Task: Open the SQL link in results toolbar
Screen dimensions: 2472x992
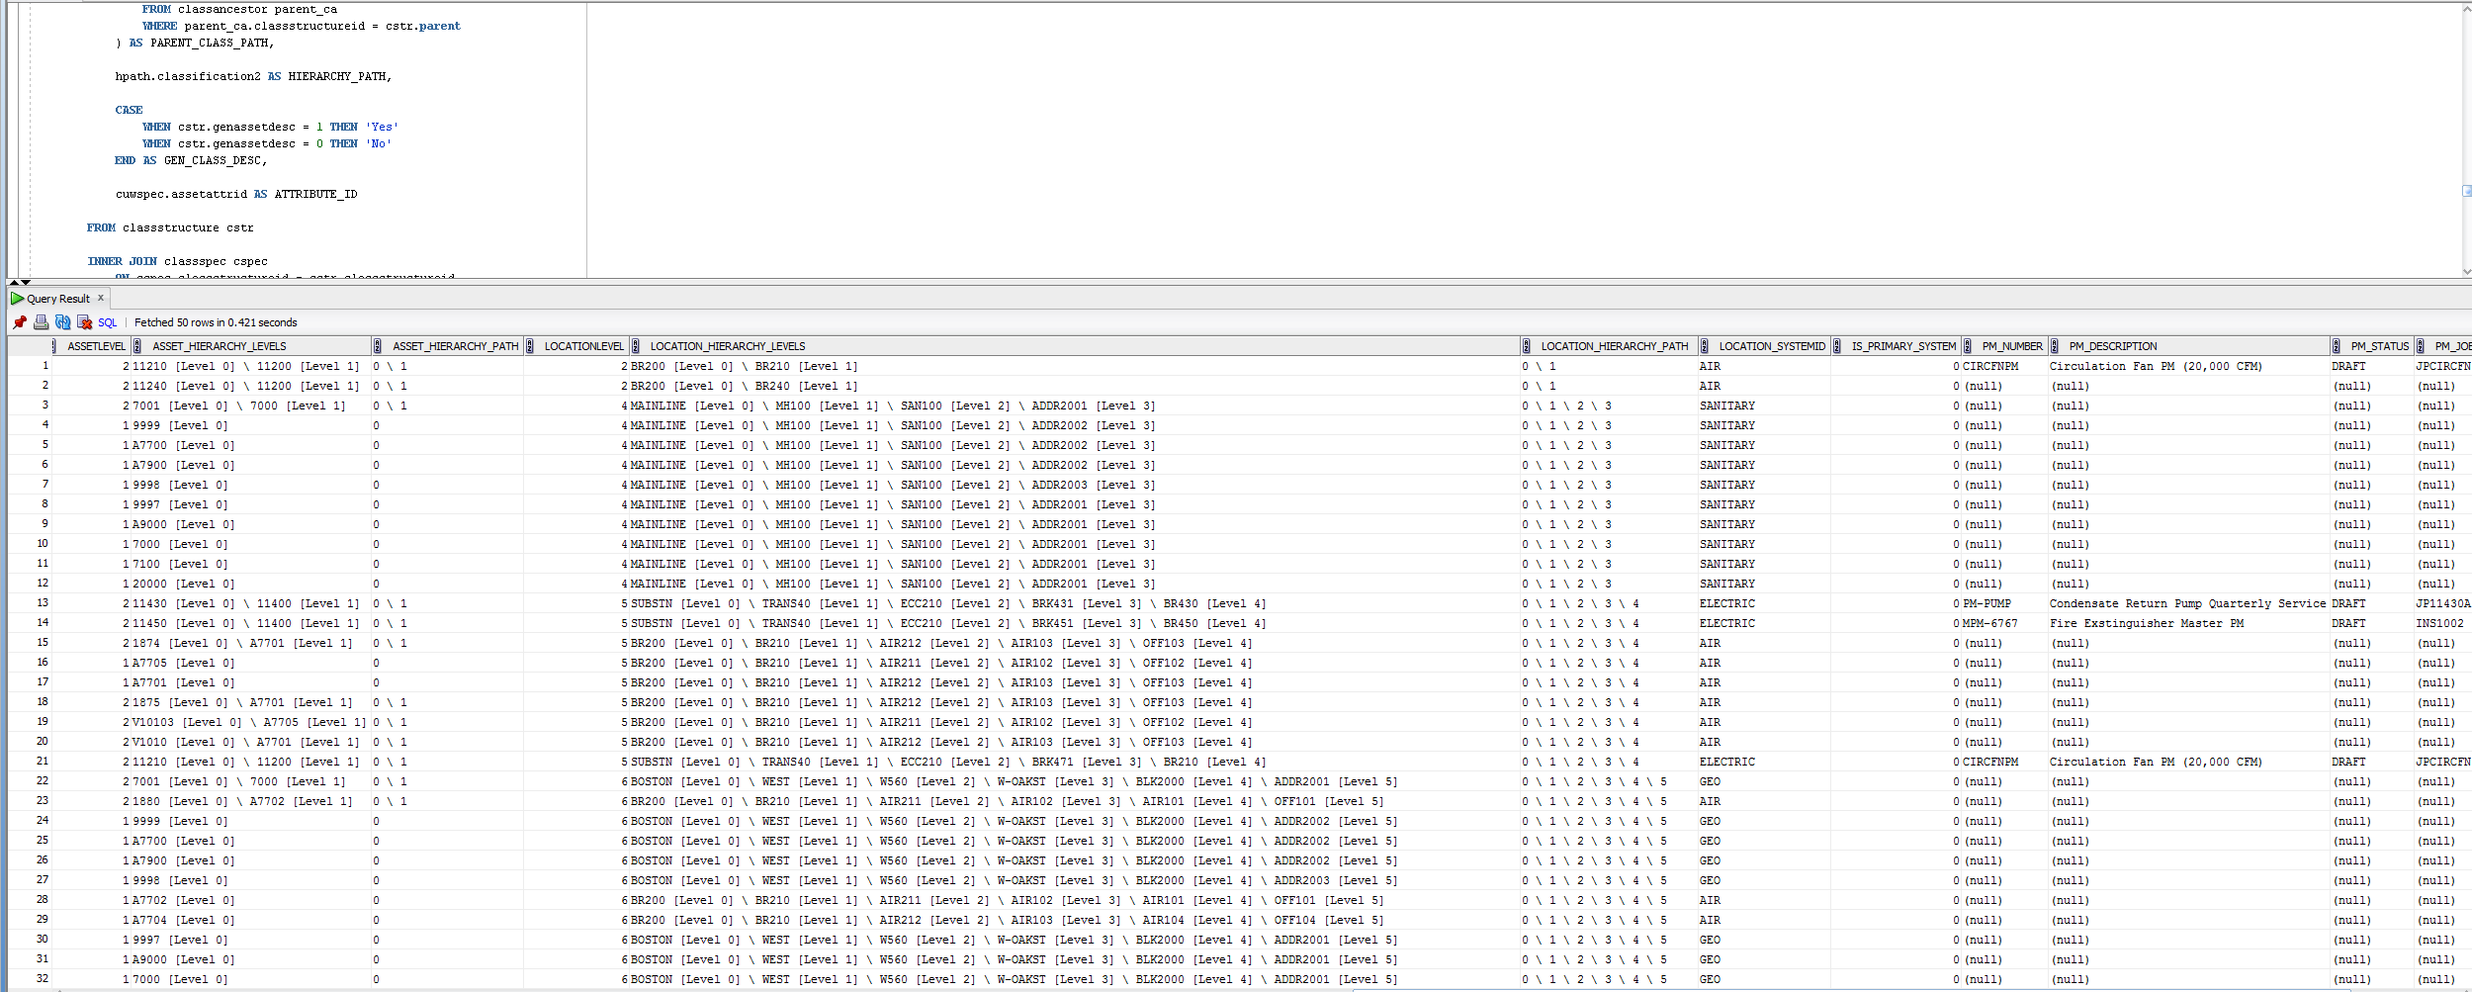Action: click(107, 322)
